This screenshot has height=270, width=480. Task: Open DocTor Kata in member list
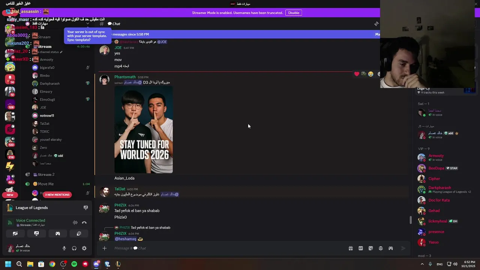439,200
